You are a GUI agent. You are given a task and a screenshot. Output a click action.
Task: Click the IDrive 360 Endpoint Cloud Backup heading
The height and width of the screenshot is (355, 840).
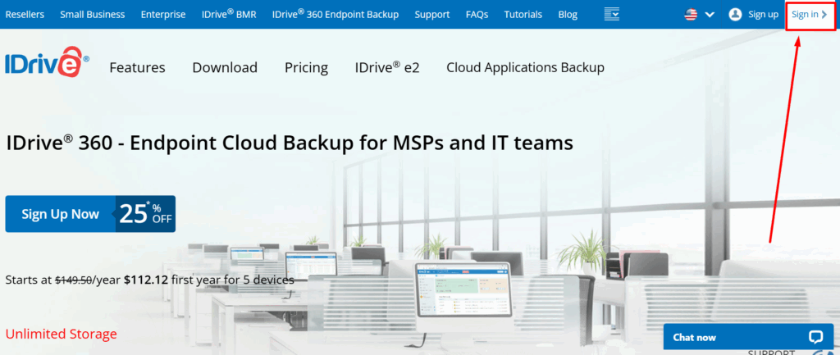(290, 143)
